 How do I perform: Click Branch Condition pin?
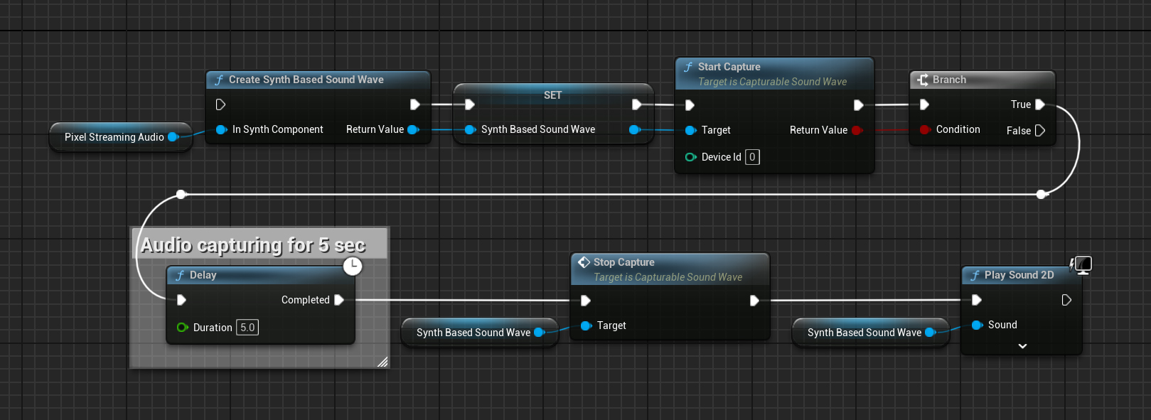point(925,129)
